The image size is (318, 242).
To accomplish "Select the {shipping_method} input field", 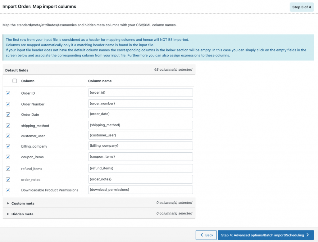I will 140,125.
